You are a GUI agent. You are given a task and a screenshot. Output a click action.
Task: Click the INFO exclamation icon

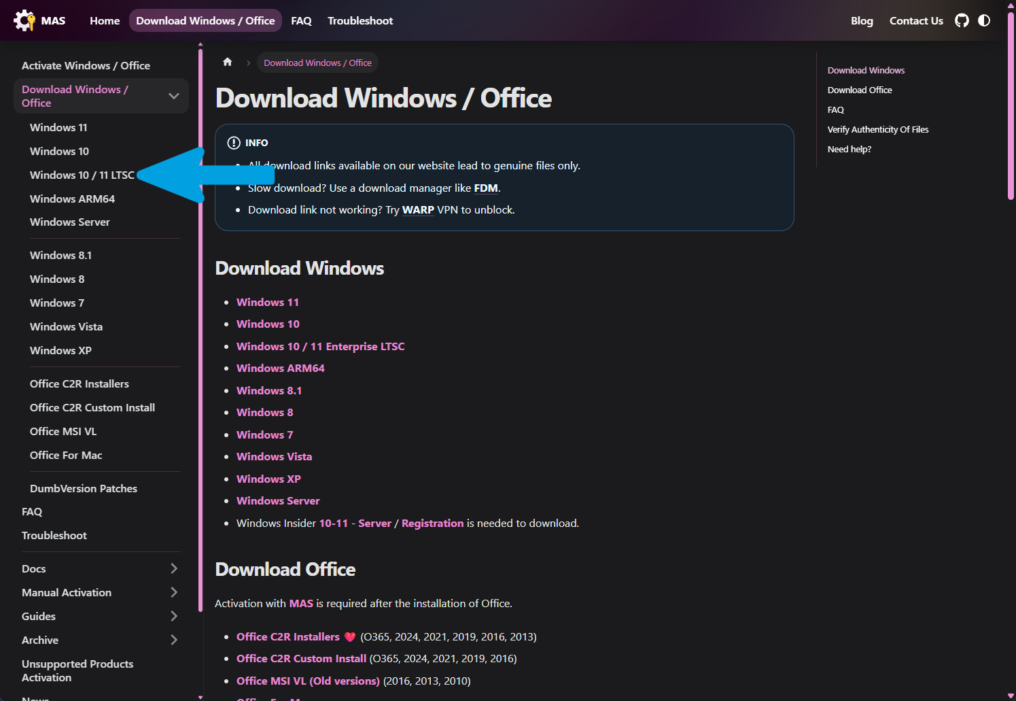tap(234, 143)
